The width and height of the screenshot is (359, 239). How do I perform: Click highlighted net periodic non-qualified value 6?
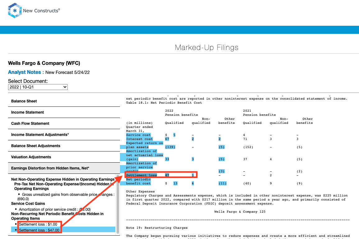pyautogui.click(x=193, y=183)
